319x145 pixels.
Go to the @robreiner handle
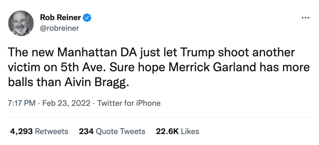point(60,28)
